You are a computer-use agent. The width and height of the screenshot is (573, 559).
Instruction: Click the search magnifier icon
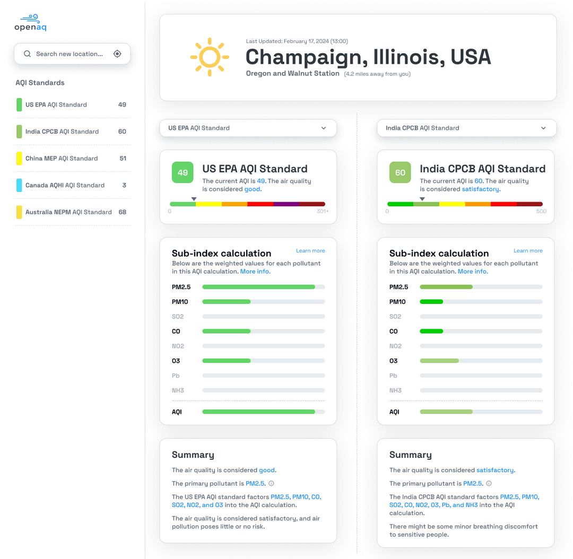pos(28,54)
